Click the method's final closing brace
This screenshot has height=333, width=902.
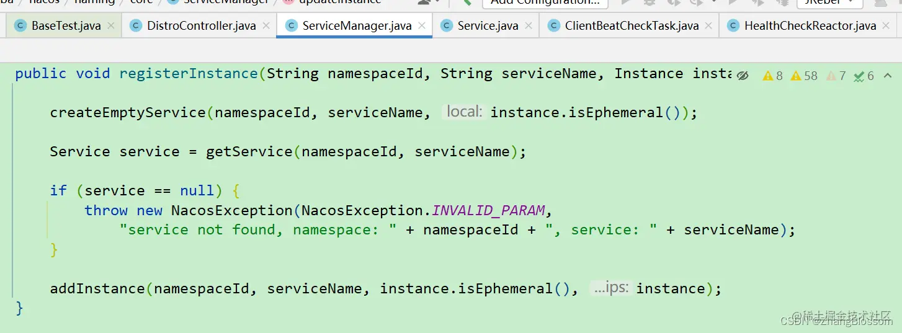[x=19, y=308]
